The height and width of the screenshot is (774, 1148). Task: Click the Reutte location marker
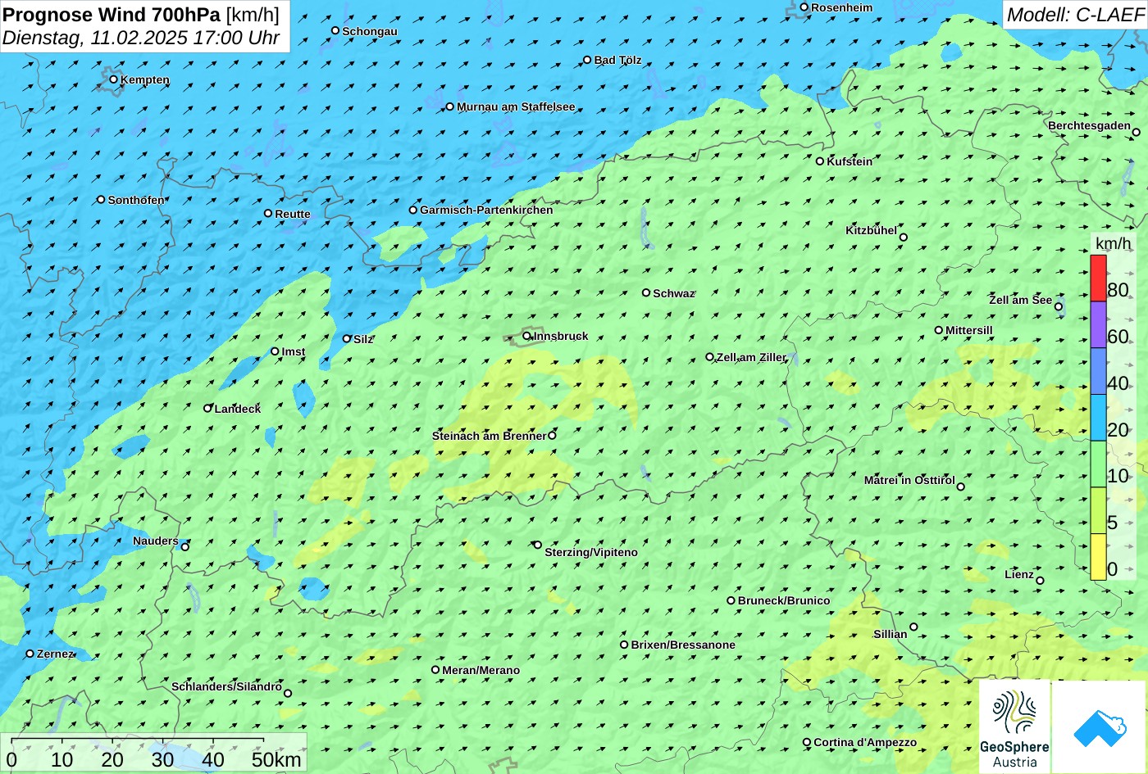[x=268, y=214]
